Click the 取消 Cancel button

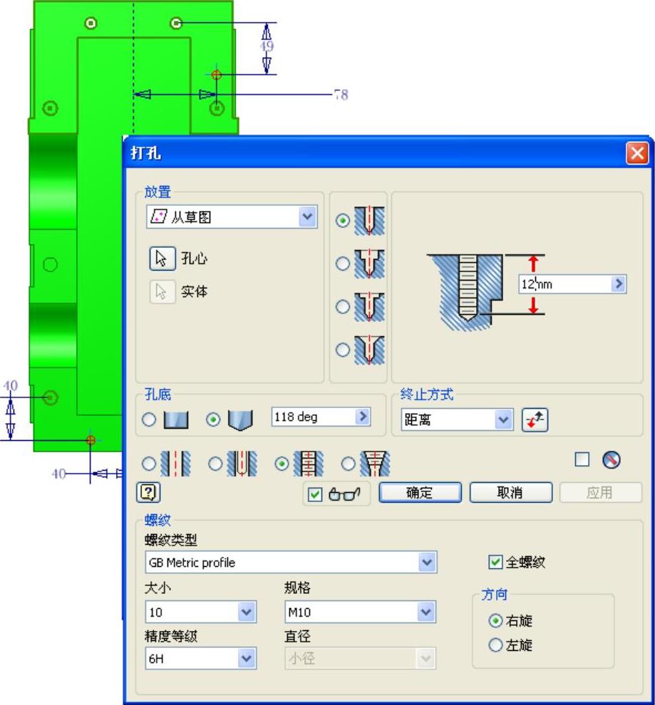[510, 493]
